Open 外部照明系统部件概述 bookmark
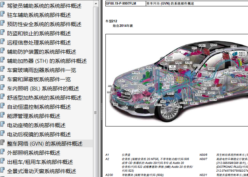This screenshot has height=177, width=248. click(34, 153)
